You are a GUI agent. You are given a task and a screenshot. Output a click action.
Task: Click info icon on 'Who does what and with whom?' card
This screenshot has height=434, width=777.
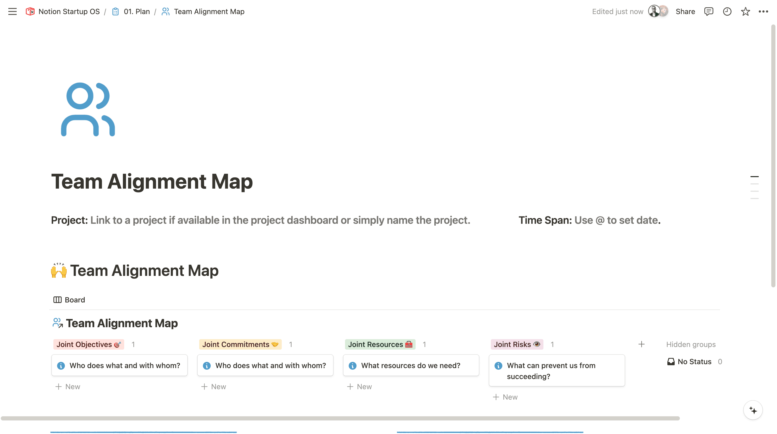pyautogui.click(x=61, y=365)
